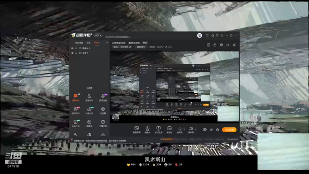Click the 横屏通用 orientation button

click(x=141, y=47)
